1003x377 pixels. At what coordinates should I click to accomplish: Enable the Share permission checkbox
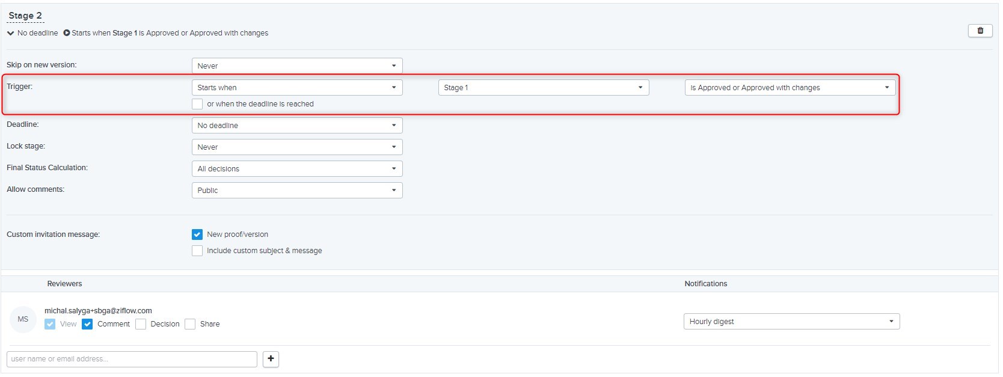(190, 324)
